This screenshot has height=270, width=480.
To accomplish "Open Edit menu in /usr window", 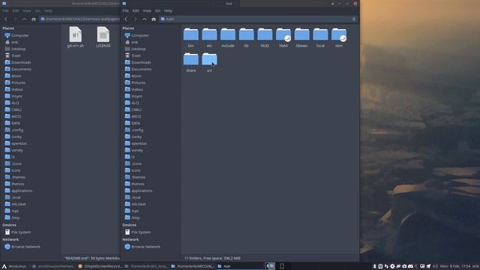I will click(x=136, y=10).
